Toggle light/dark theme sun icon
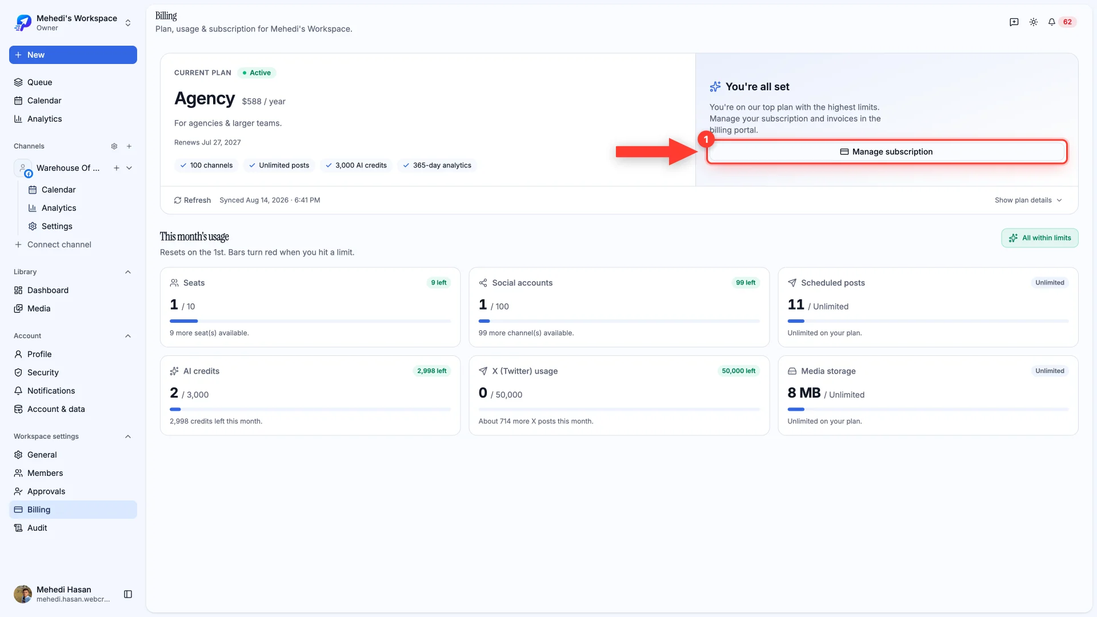Screen dimensions: 1097x617 pyautogui.click(x=1034, y=22)
